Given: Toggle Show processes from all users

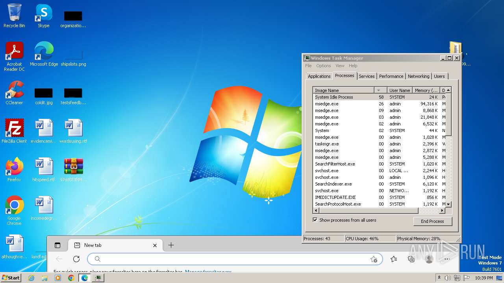Looking at the screenshot, I should pyautogui.click(x=315, y=220).
